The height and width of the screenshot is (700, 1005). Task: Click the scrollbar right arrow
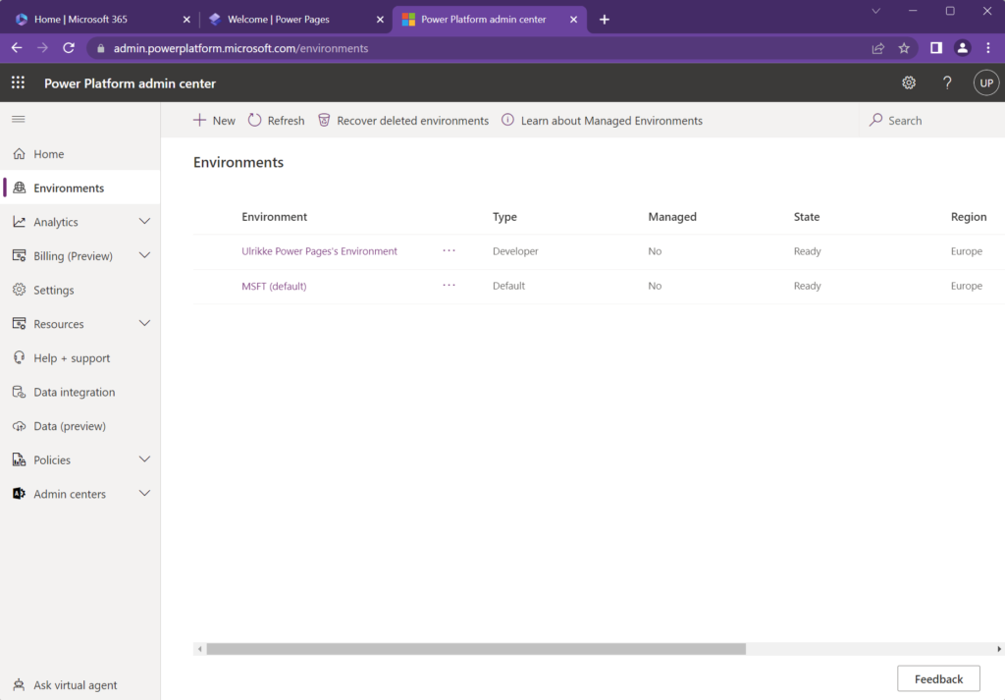pos(998,649)
